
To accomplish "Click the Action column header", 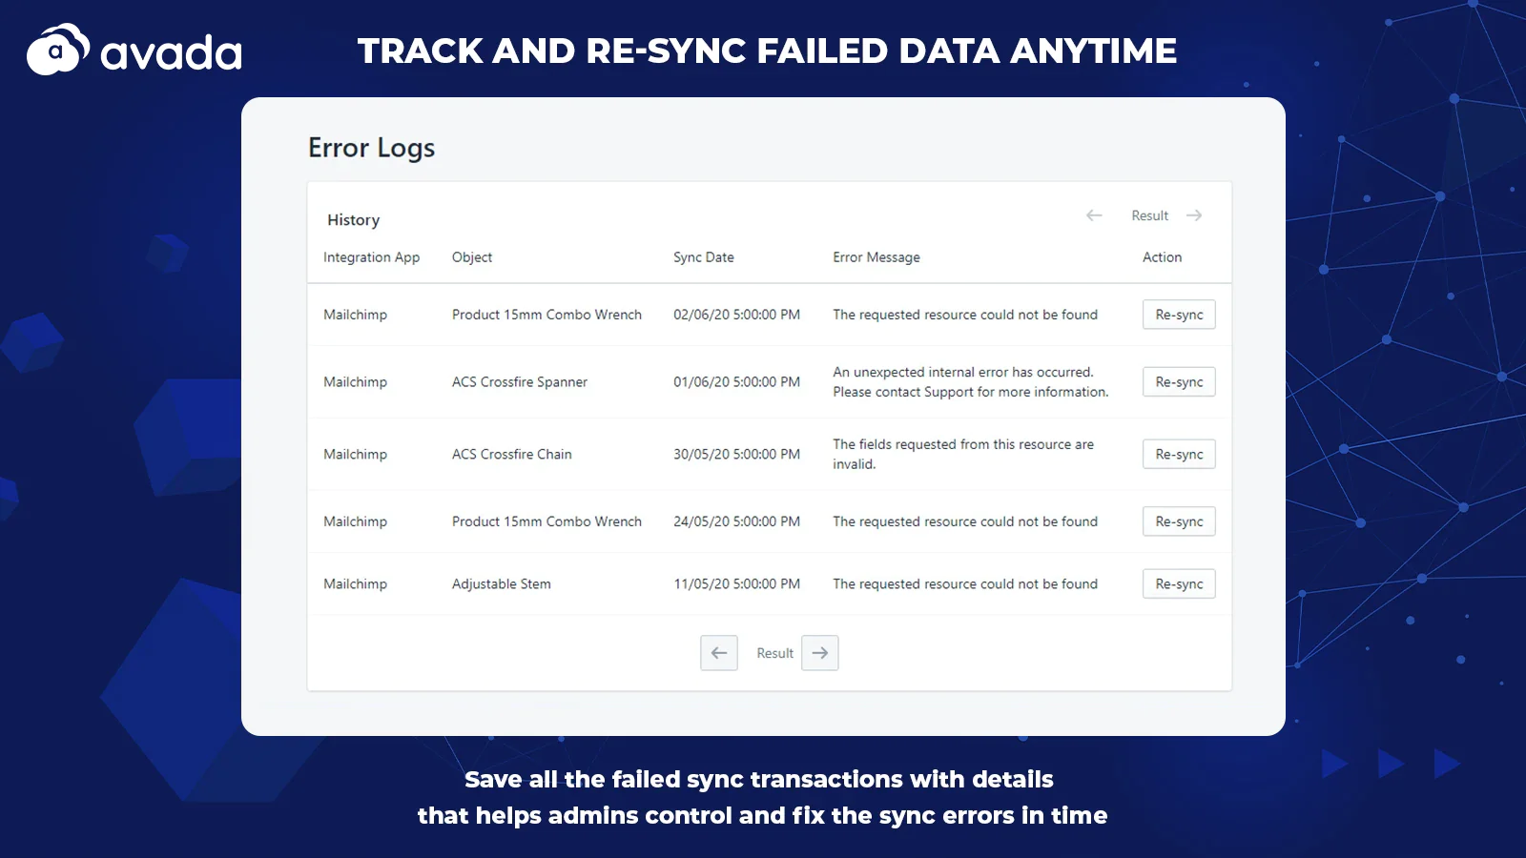I will [1162, 257].
